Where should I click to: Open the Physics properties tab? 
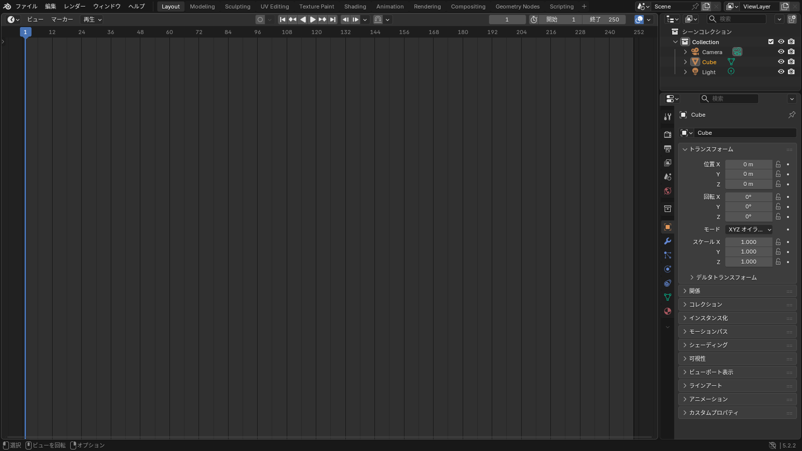[667, 269]
